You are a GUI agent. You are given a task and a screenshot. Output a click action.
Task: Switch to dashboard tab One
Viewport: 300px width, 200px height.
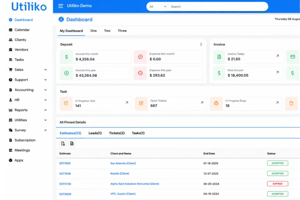click(x=93, y=31)
